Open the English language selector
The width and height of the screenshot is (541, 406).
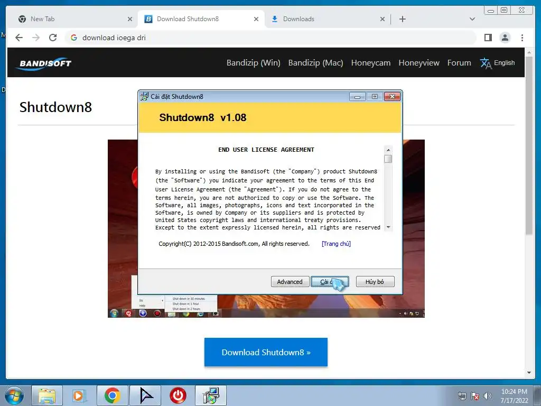coord(497,63)
